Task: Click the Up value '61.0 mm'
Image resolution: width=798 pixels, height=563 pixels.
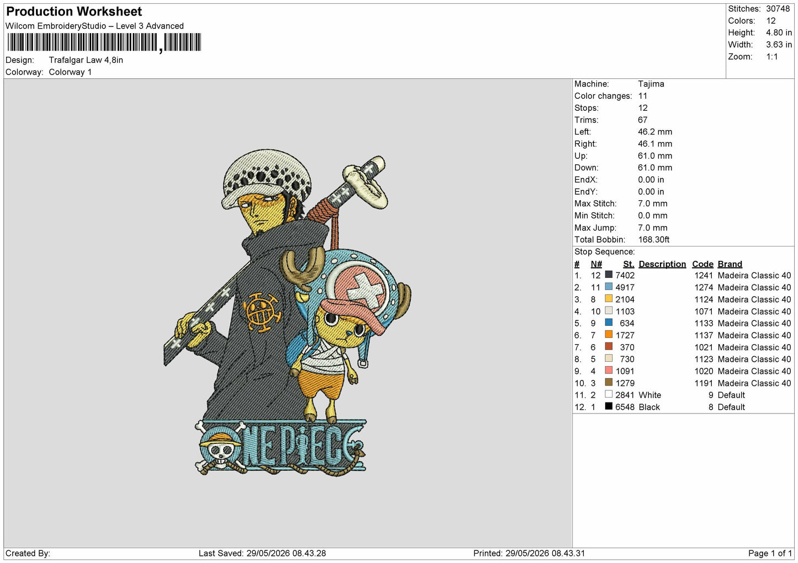Action: [655, 156]
